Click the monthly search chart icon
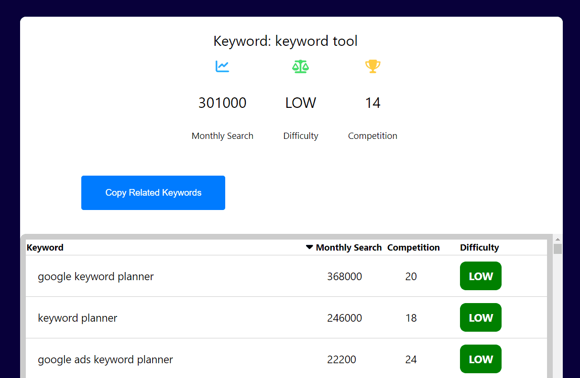Screen dimensions: 580x378 coord(222,66)
